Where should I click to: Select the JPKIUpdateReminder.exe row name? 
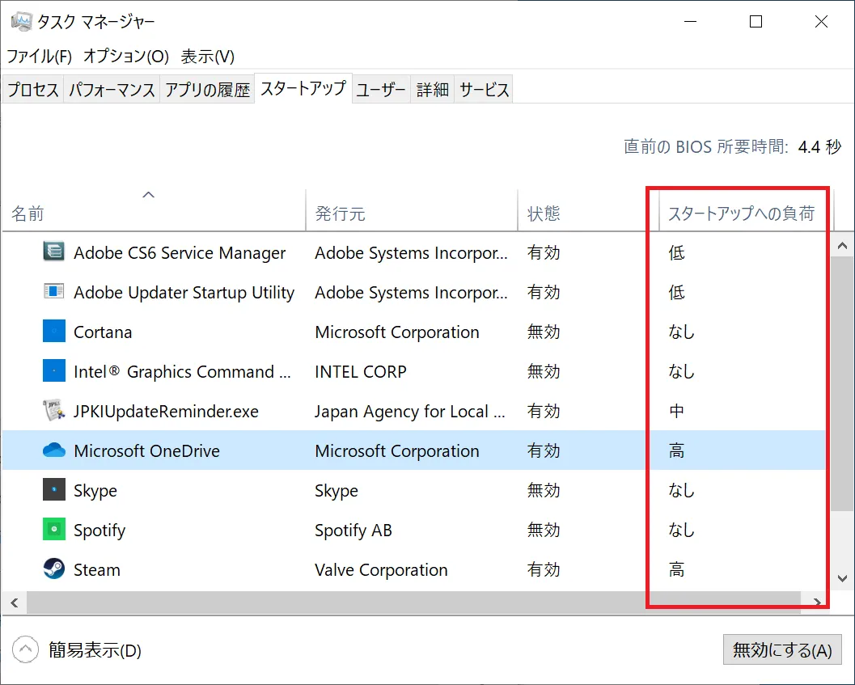tap(166, 411)
